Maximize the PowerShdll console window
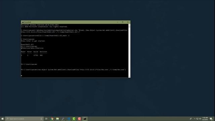The image size is (215, 121). 123,22
